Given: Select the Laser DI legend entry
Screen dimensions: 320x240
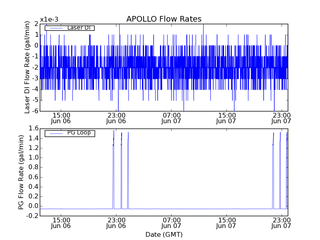Looking at the screenshot, I should tap(70, 28).
